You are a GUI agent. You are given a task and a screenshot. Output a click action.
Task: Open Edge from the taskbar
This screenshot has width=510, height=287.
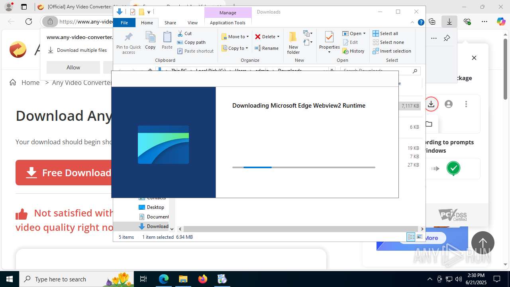[x=164, y=279]
